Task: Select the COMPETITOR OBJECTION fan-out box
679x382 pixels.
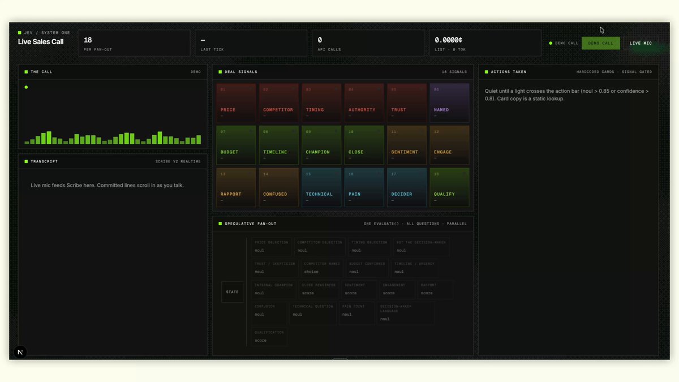Action: coord(320,247)
